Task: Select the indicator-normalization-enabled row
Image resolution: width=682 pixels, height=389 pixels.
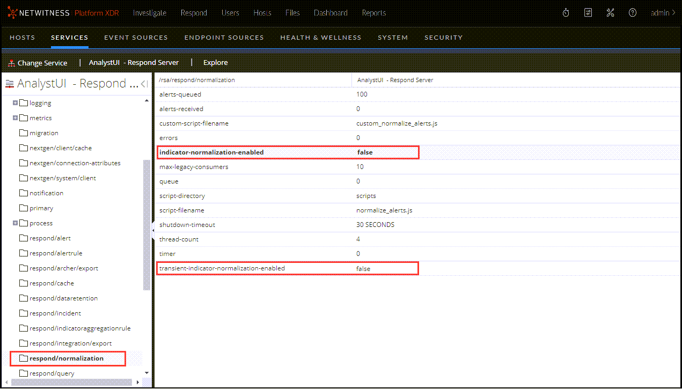Action: coord(241,152)
